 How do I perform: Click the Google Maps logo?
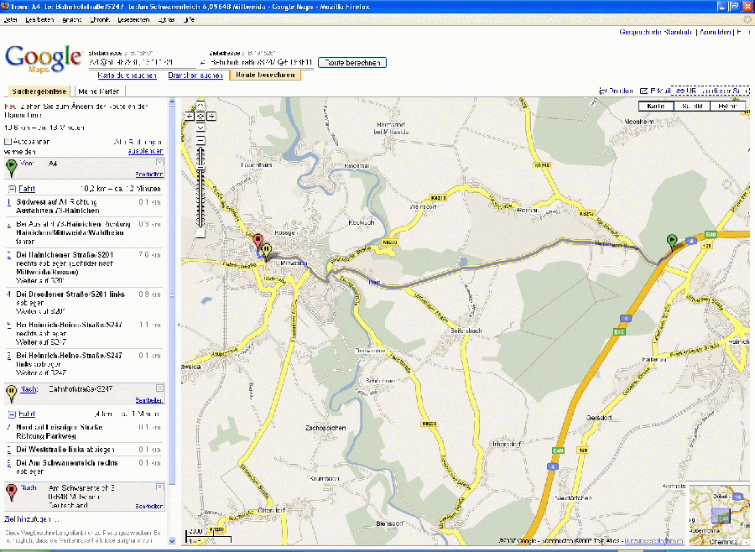tap(44, 59)
